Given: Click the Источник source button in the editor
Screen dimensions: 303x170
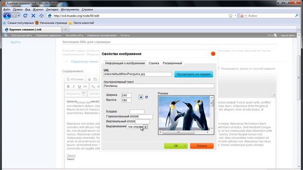Looking at the screenshot, I should tap(75, 79).
